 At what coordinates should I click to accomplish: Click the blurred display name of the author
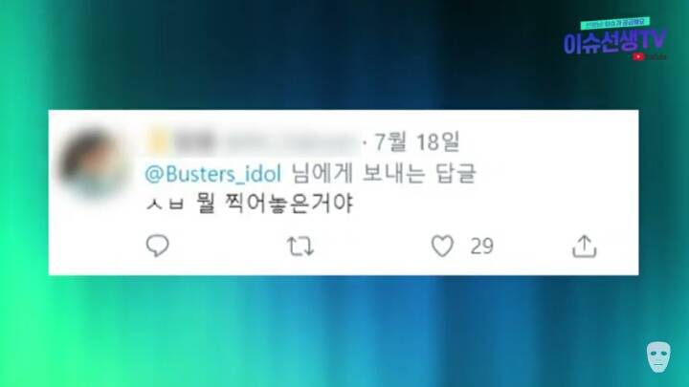(194, 142)
